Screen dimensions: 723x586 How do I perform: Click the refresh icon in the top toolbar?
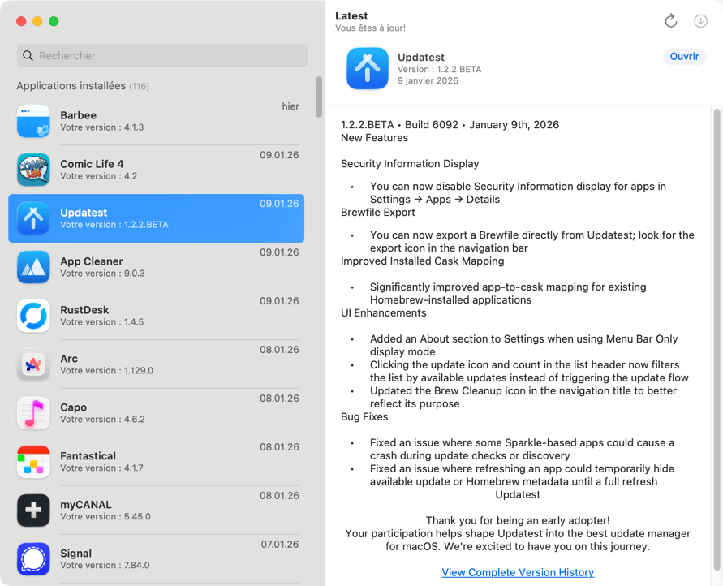pyautogui.click(x=670, y=21)
